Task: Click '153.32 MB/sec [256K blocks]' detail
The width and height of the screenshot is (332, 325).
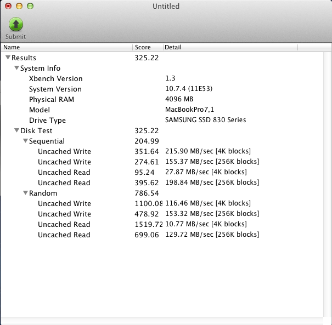Action: 212,214
